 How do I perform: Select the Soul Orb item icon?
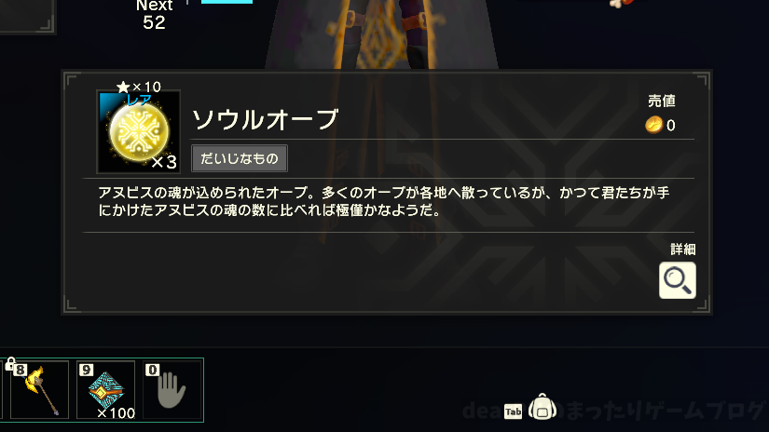click(139, 132)
